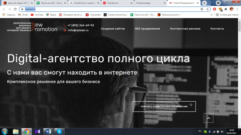241x135 pixels.
Task: Open the Карты maps bookmark
Action: tap(51, 15)
